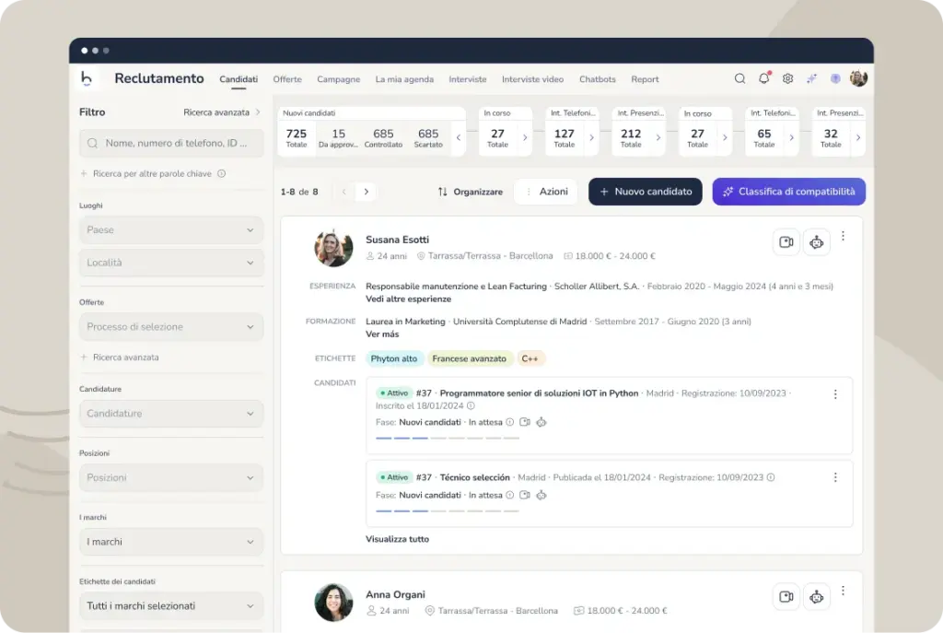
Task: Expand Int. Presenzi 32 stat card
Action: click(858, 138)
